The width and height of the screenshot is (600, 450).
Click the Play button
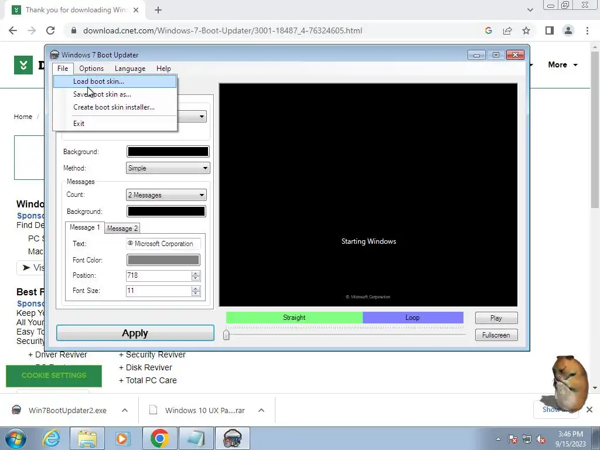tap(496, 318)
